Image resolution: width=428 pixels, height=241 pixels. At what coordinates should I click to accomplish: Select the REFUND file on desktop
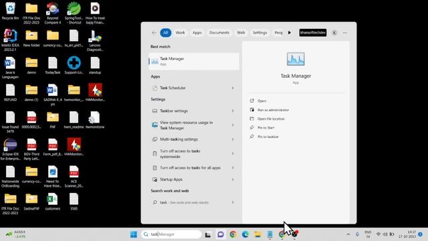point(10,92)
